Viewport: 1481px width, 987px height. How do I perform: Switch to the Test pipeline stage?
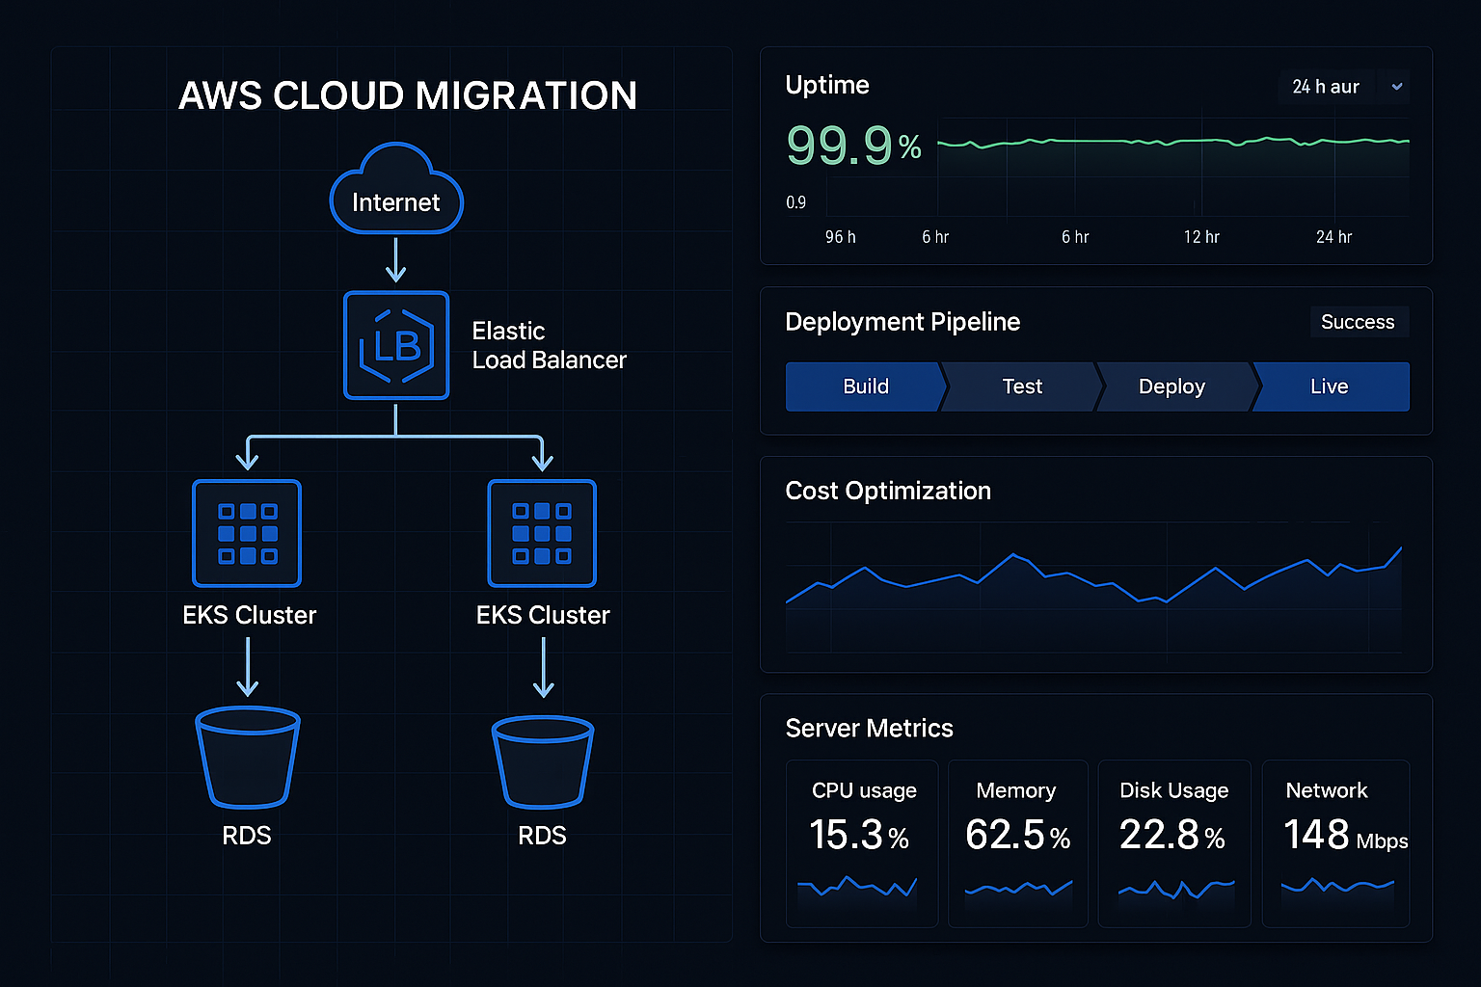pyautogui.click(x=1021, y=387)
